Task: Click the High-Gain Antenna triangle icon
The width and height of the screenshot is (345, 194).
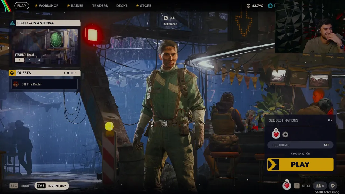Action: [12, 23]
